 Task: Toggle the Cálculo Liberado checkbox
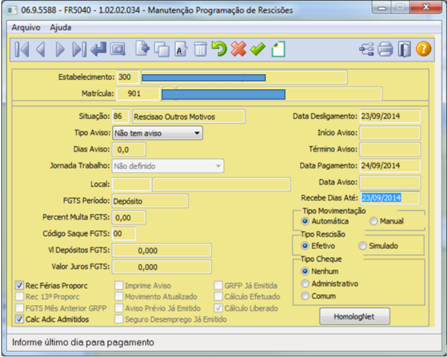219,308
